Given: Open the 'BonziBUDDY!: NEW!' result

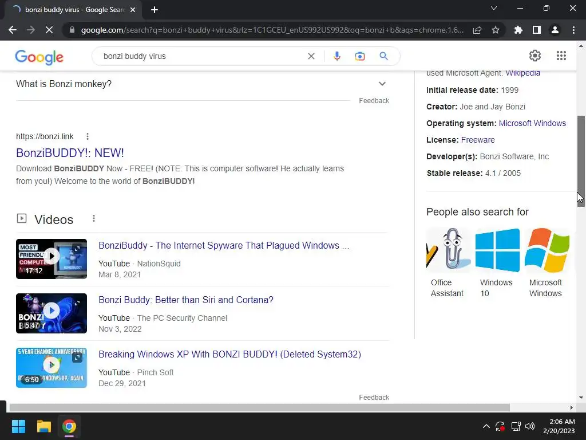Looking at the screenshot, I should [x=70, y=152].
